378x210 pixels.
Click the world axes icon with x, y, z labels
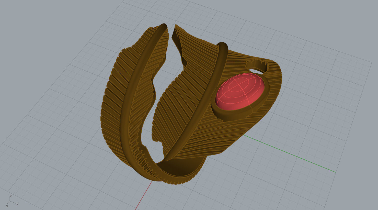(x=12, y=201)
